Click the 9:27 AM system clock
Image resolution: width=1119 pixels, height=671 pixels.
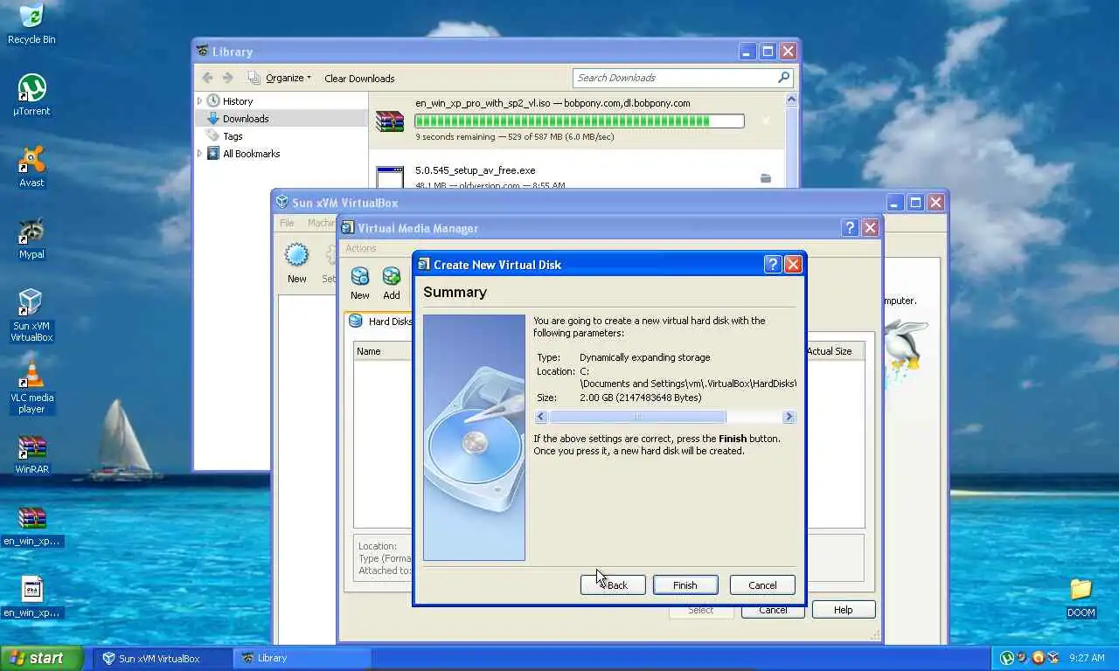click(1087, 658)
